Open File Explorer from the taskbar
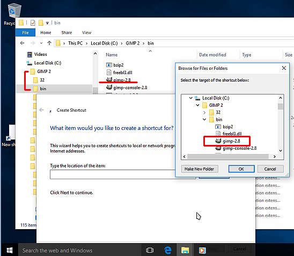This screenshot has width=294, height=256. pos(185,250)
